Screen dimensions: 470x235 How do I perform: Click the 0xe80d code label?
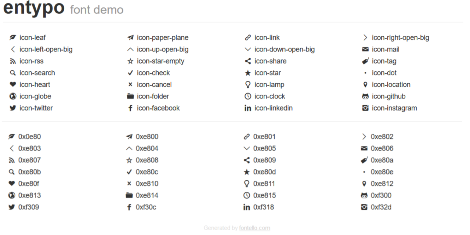pyautogui.click(x=264, y=172)
